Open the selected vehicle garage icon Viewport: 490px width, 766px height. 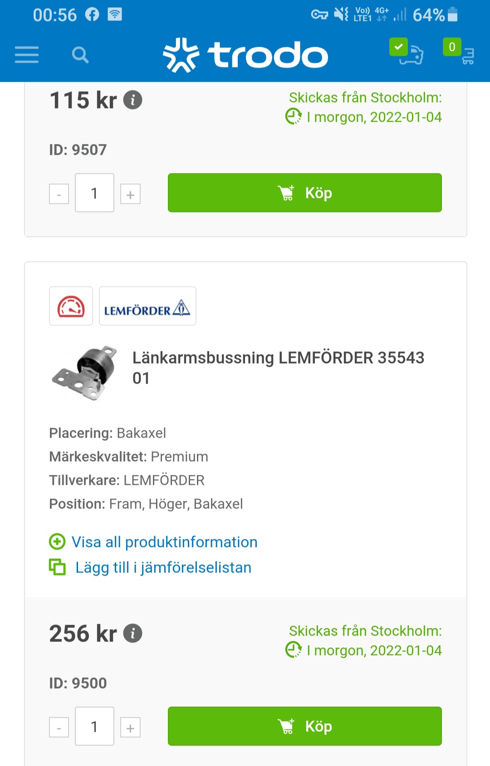[x=408, y=52]
